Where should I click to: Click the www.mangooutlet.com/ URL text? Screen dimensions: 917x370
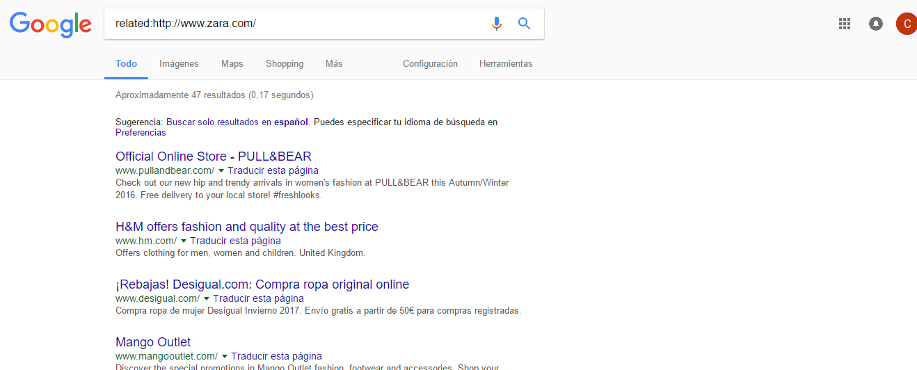pyautogui.click(x=166, y=356)
